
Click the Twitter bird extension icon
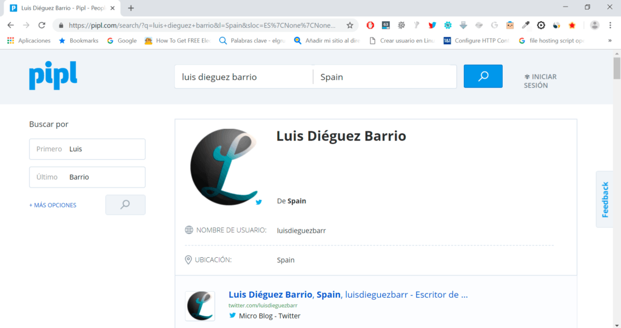click(x=432, y=25)
